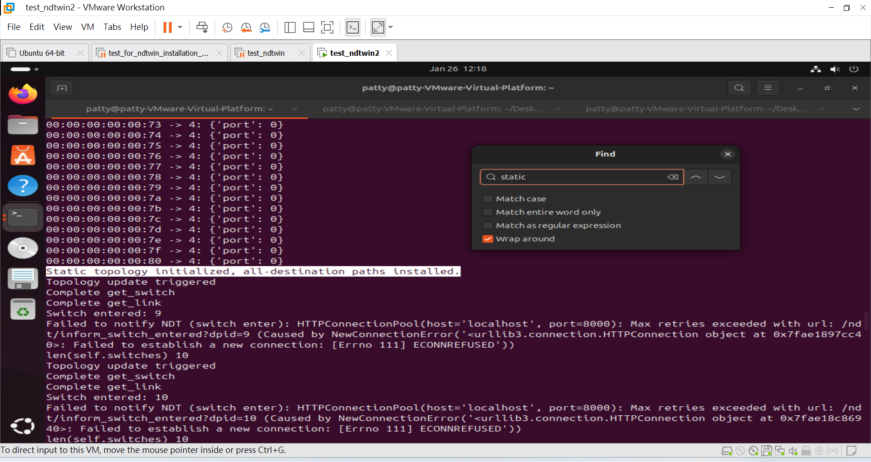The width and height of the screenshot is (871, 462).
Task: Find the previous match for static
Action: click(696, 177)
